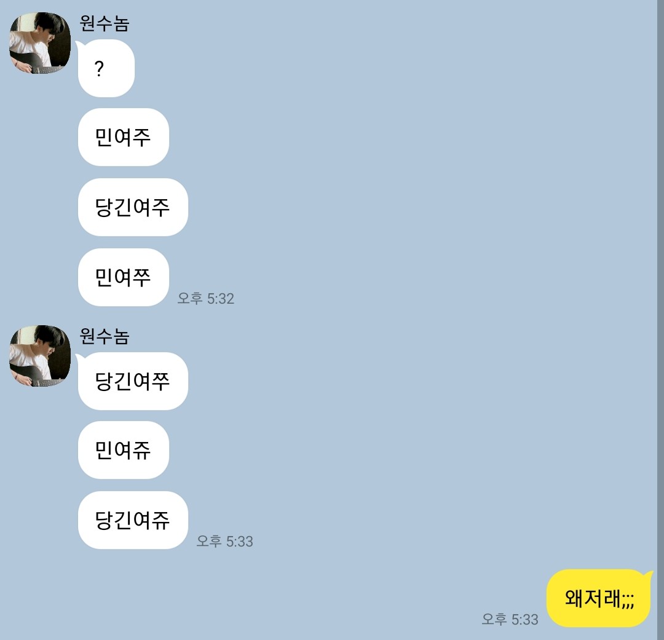The image size is (664, 640).
Task: Click the 오후 5:33 timestamp beside yellow bubble
Action: pos(510,619)
